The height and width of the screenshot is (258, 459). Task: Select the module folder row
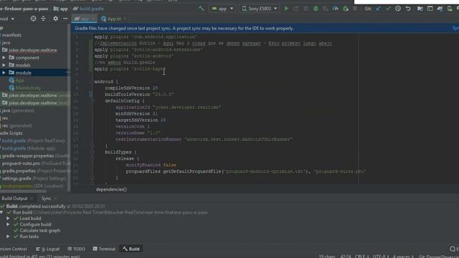click(34, 72)
